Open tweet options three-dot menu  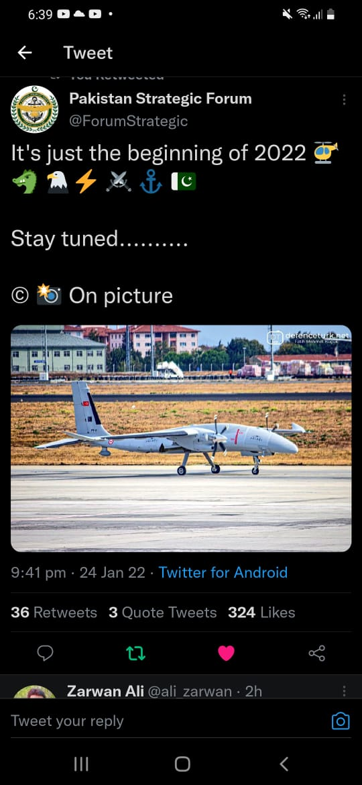click(x=344, y=100)
